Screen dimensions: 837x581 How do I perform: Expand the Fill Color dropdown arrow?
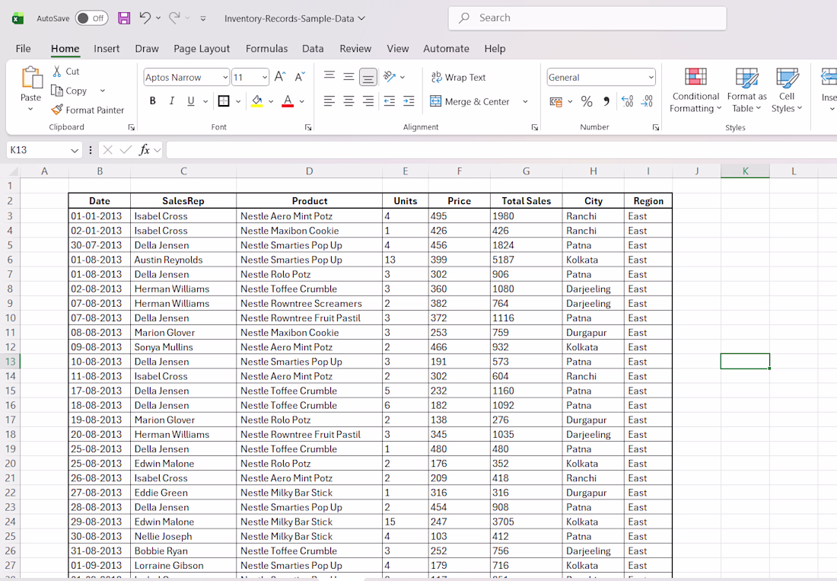coord(271,101)
